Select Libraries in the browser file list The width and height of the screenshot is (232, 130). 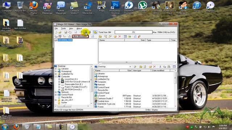point(101,74)
